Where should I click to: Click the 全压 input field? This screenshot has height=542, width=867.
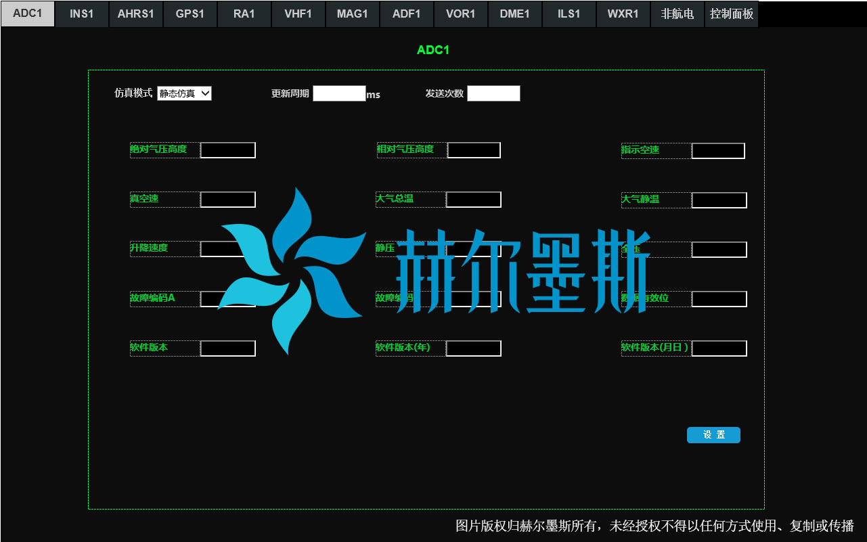point(719,250)
